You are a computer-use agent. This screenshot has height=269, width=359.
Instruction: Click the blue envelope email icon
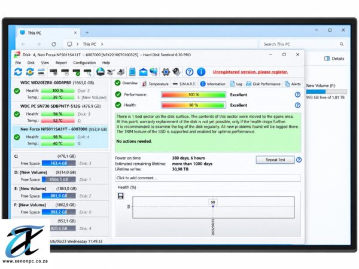point(144,72)
